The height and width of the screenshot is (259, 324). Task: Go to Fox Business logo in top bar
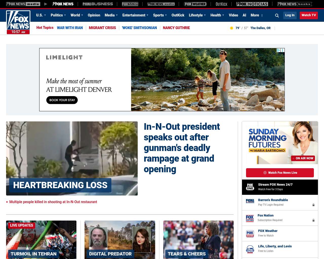click(x=98, y=4)
